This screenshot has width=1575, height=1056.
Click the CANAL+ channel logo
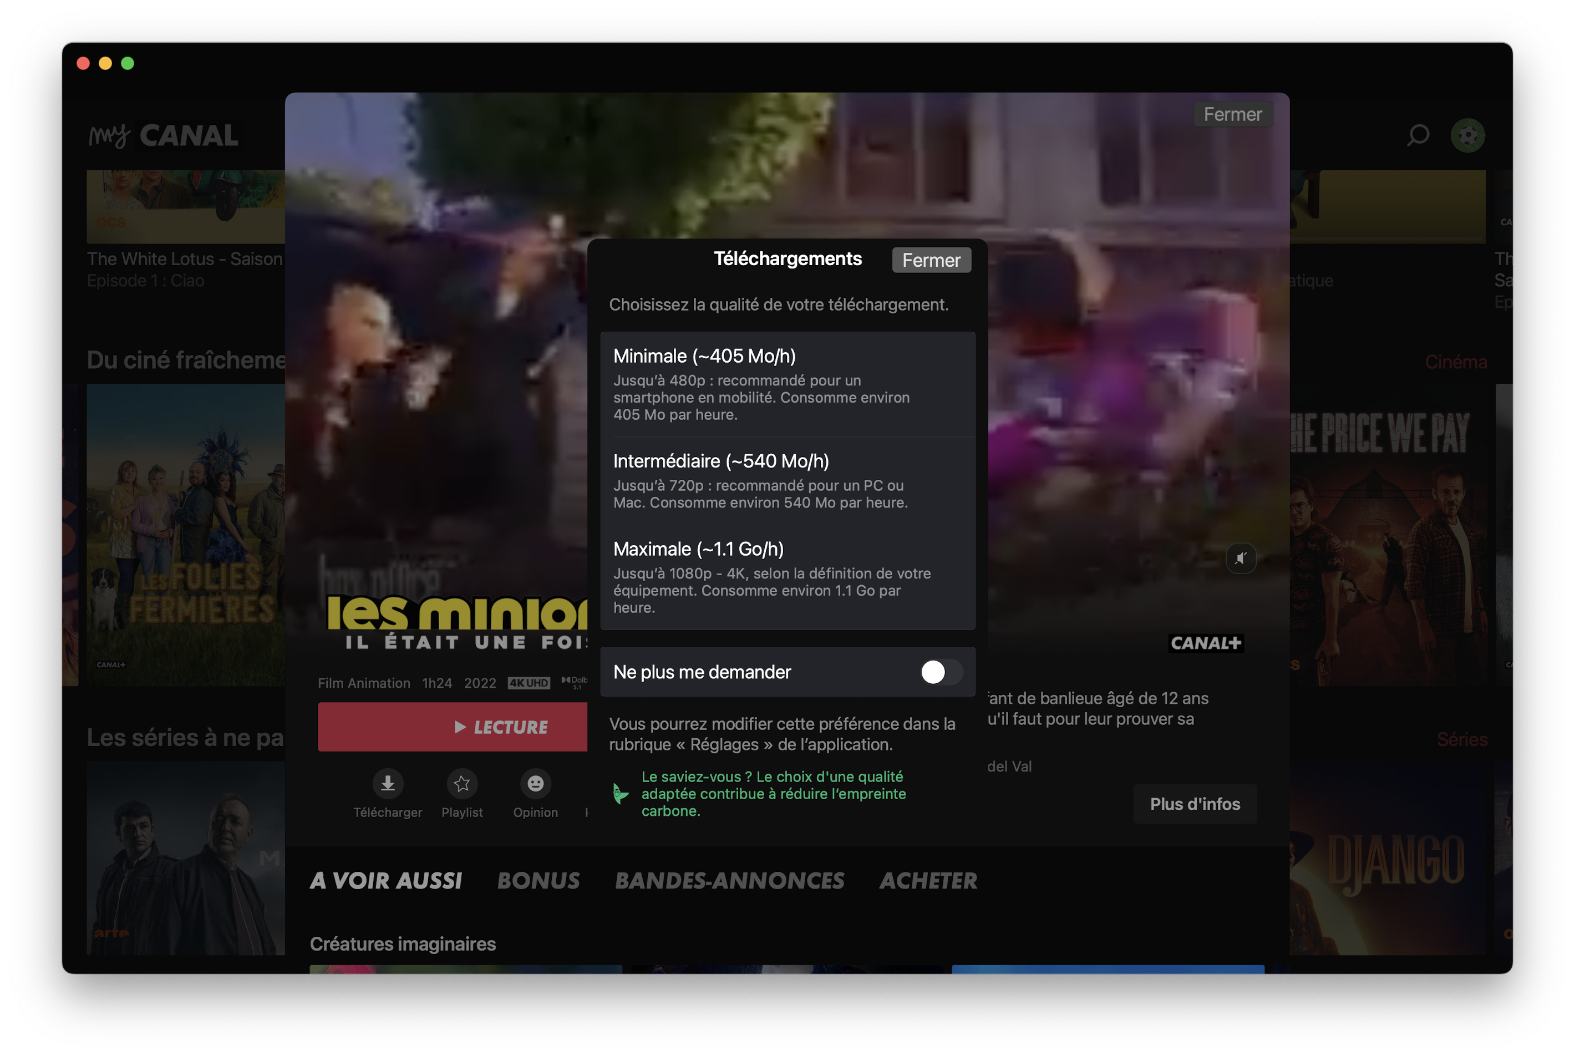[1205, 643]
